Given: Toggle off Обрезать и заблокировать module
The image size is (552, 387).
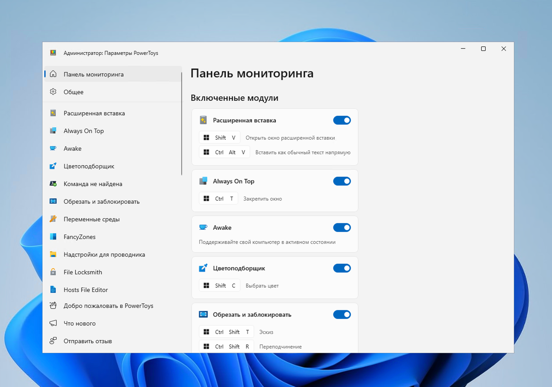Looking at the screenshot, I should [x=342, y=315].
